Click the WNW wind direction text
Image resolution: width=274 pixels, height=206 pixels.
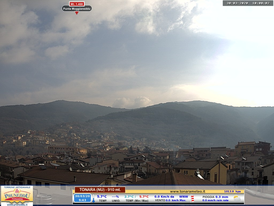184,197
